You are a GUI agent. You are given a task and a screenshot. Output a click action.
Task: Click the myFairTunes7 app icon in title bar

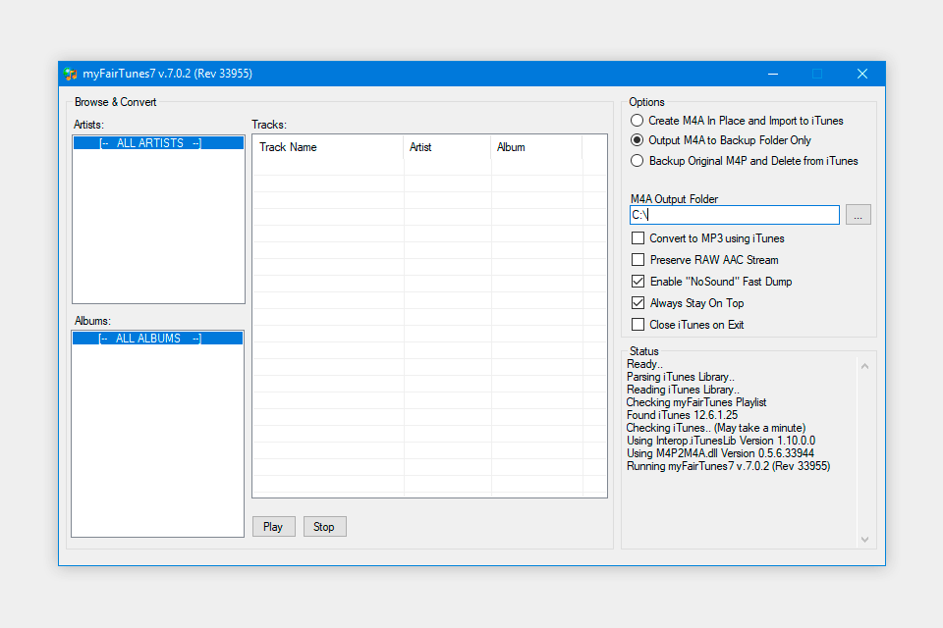(71, 74)
